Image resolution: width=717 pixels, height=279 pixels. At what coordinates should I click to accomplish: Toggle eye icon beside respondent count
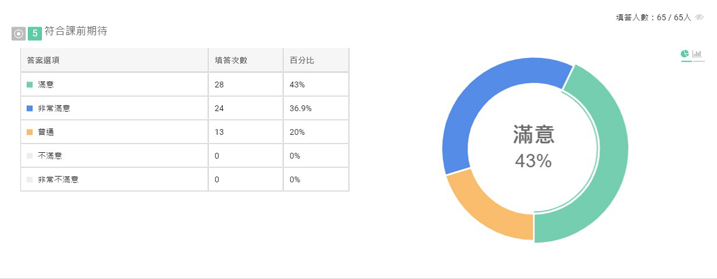[x=700, y=17]
